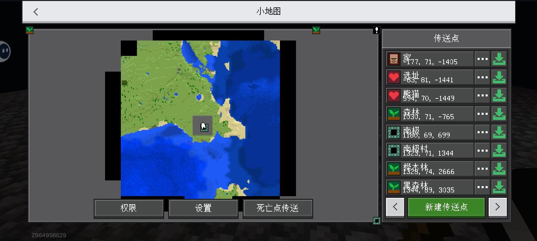537x241 pixels.
Task: Select the 家 waypoint entry text
Action: coord(430,59)
